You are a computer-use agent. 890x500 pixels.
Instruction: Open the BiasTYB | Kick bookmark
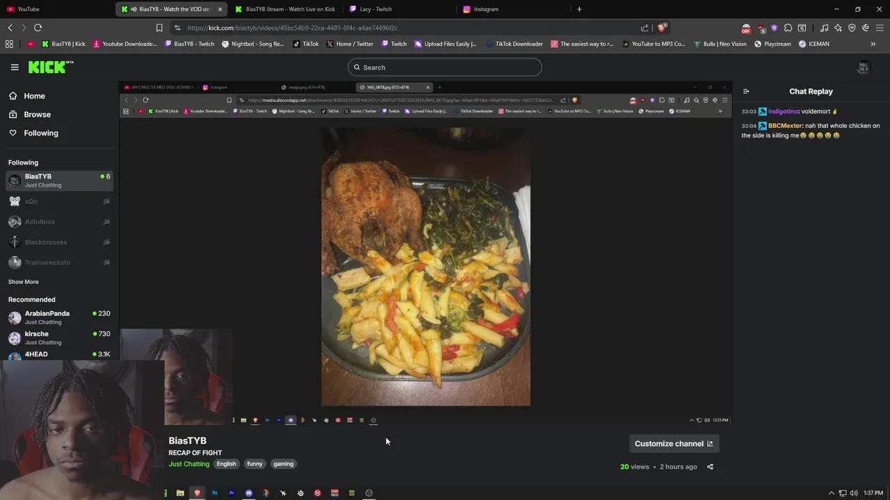tap(63, 44)
